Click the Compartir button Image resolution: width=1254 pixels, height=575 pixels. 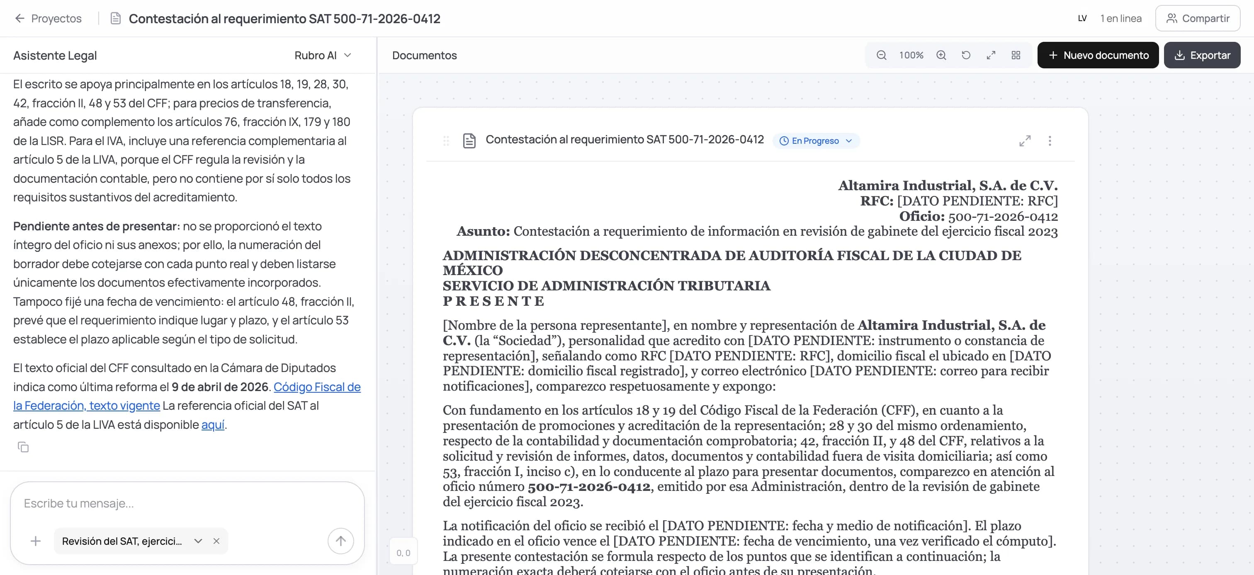[1198, 19]
